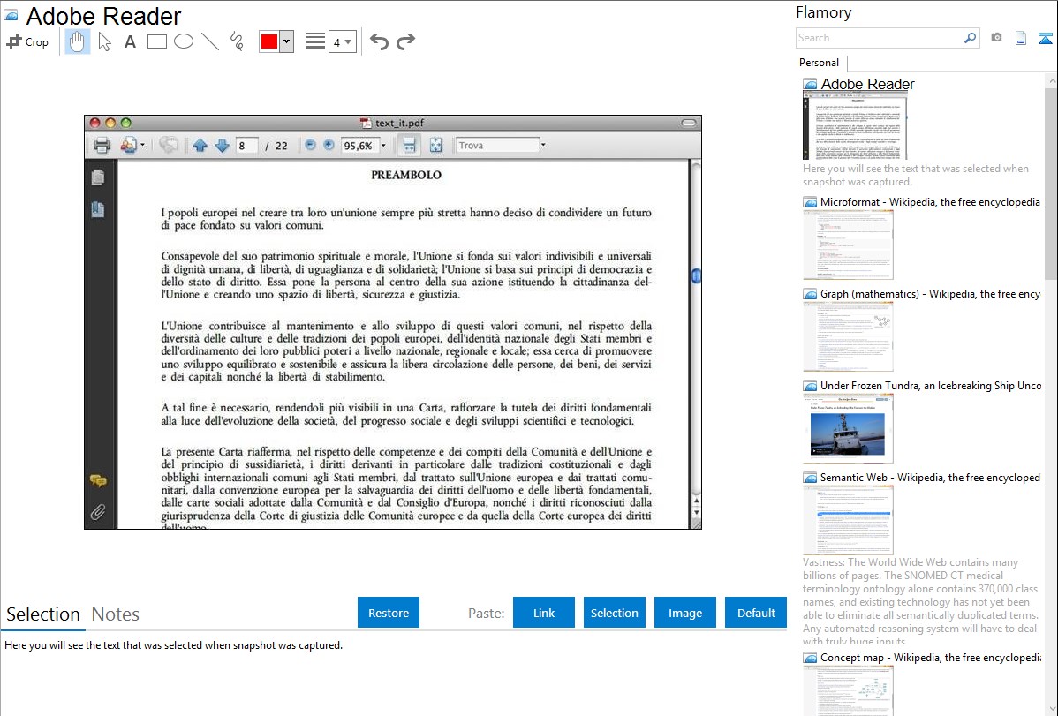Take a snapshot with camera icon

click(996, 38)
